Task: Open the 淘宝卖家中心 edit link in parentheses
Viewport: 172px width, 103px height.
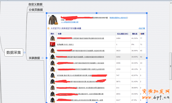Action: click(119, 18)
